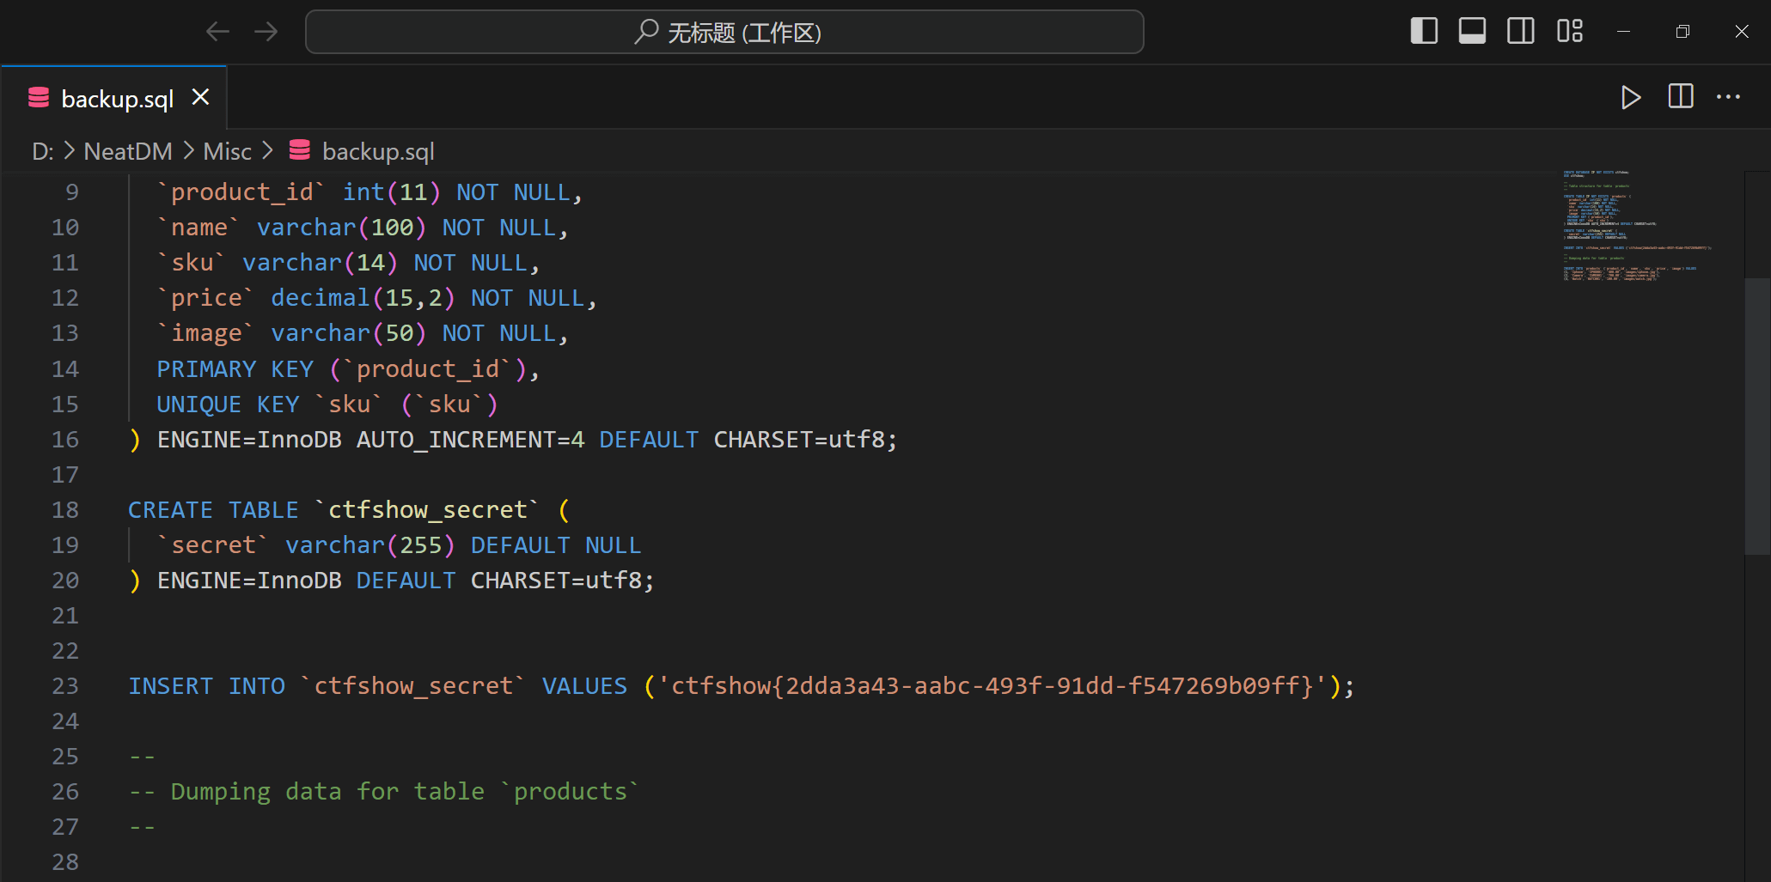The width and height of the screenshot is (1771, 882).
Task: Click the search magnifier icon
Action: (x=646, y=32)
